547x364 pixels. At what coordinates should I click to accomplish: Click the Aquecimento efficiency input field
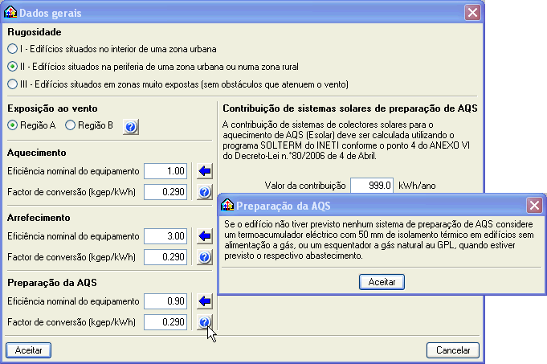click(165, 171)
